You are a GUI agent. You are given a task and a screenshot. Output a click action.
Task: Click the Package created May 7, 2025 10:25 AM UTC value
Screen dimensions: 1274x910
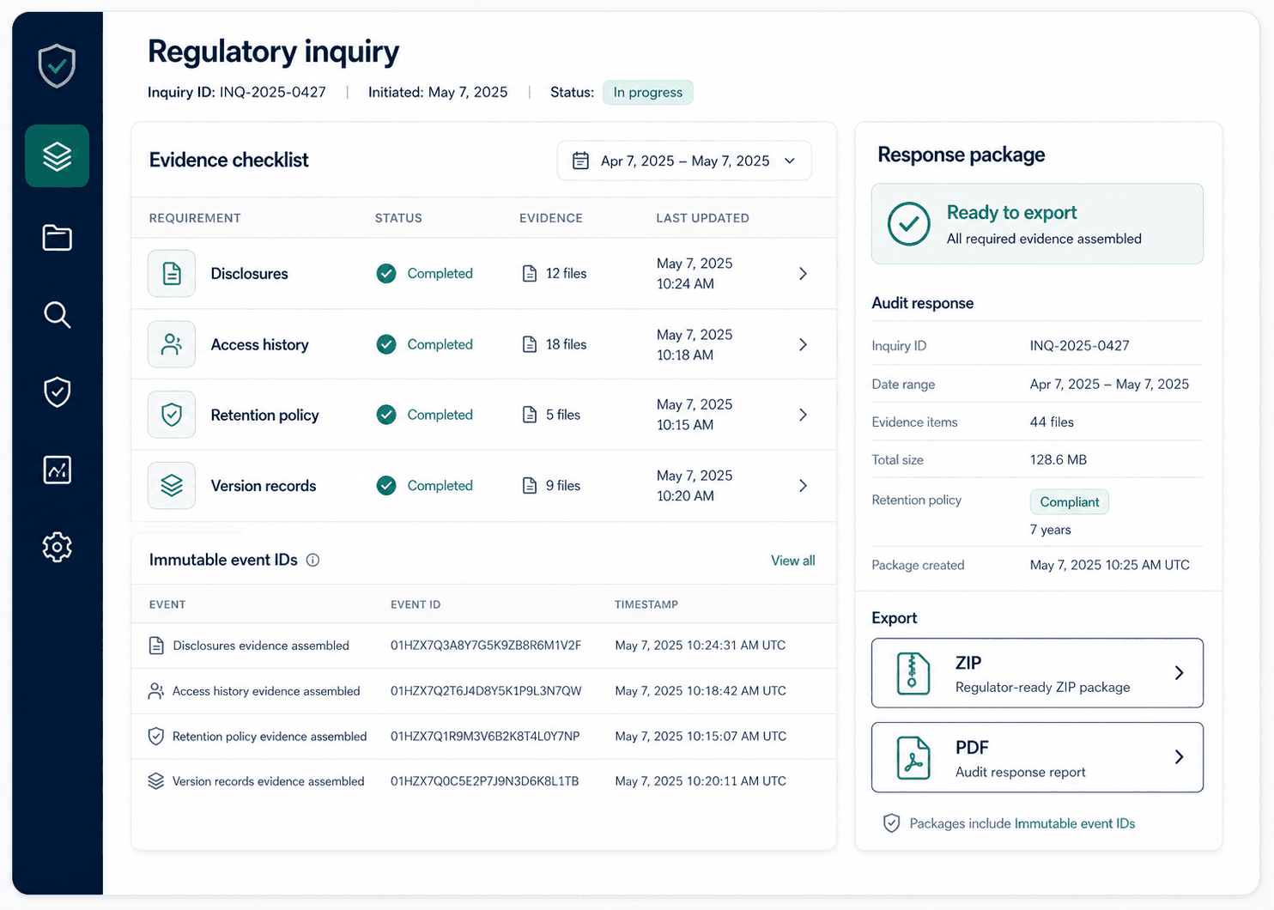point(1109,565)
